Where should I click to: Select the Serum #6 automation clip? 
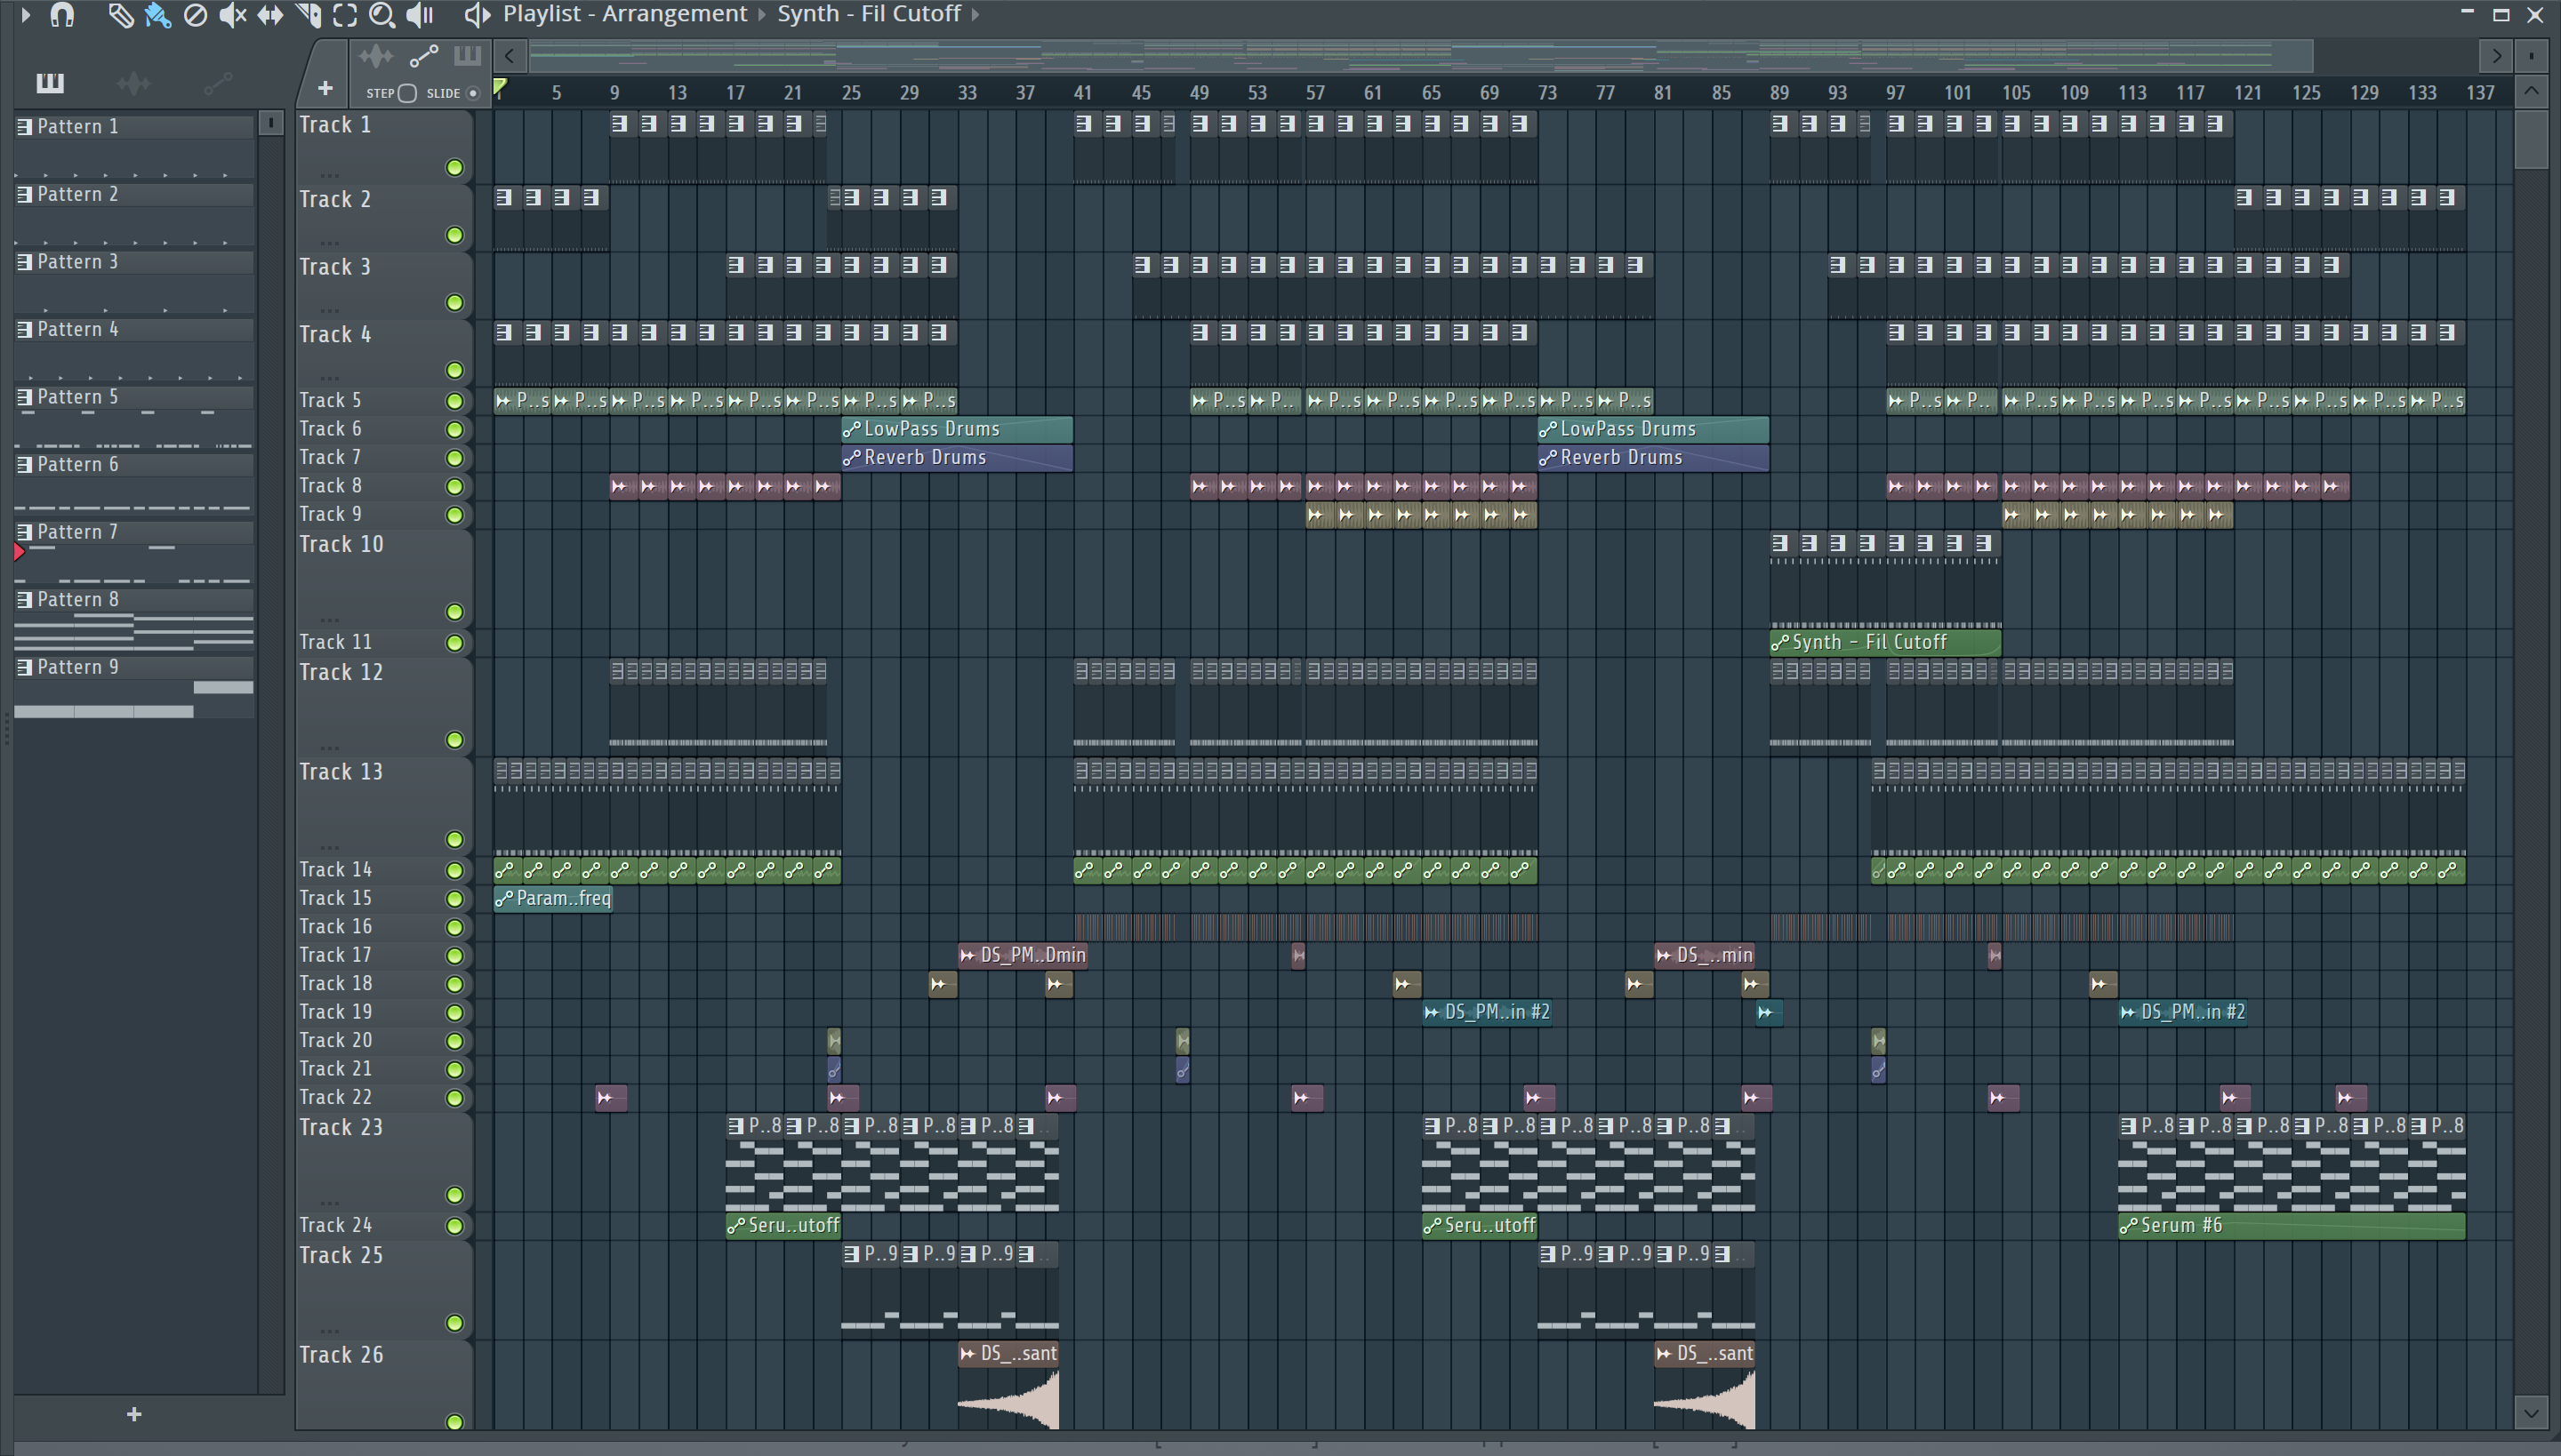click(x=2291, y=1226)
